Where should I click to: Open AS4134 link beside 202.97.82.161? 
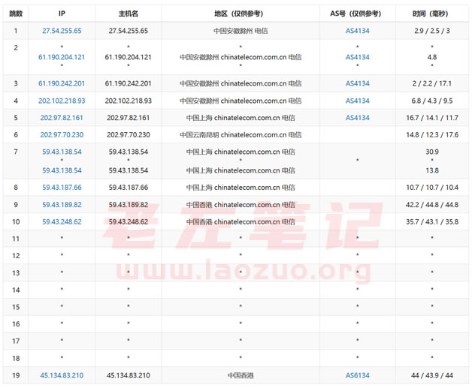(x=357, y=118)
